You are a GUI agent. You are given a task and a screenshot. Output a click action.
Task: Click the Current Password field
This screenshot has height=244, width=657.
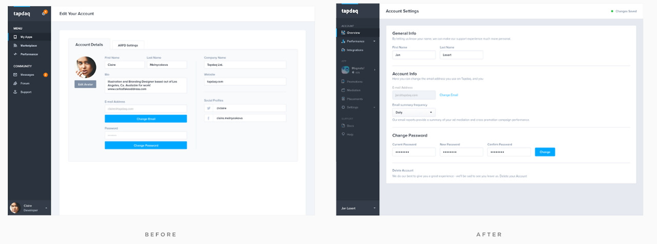[x=414, y=152]
